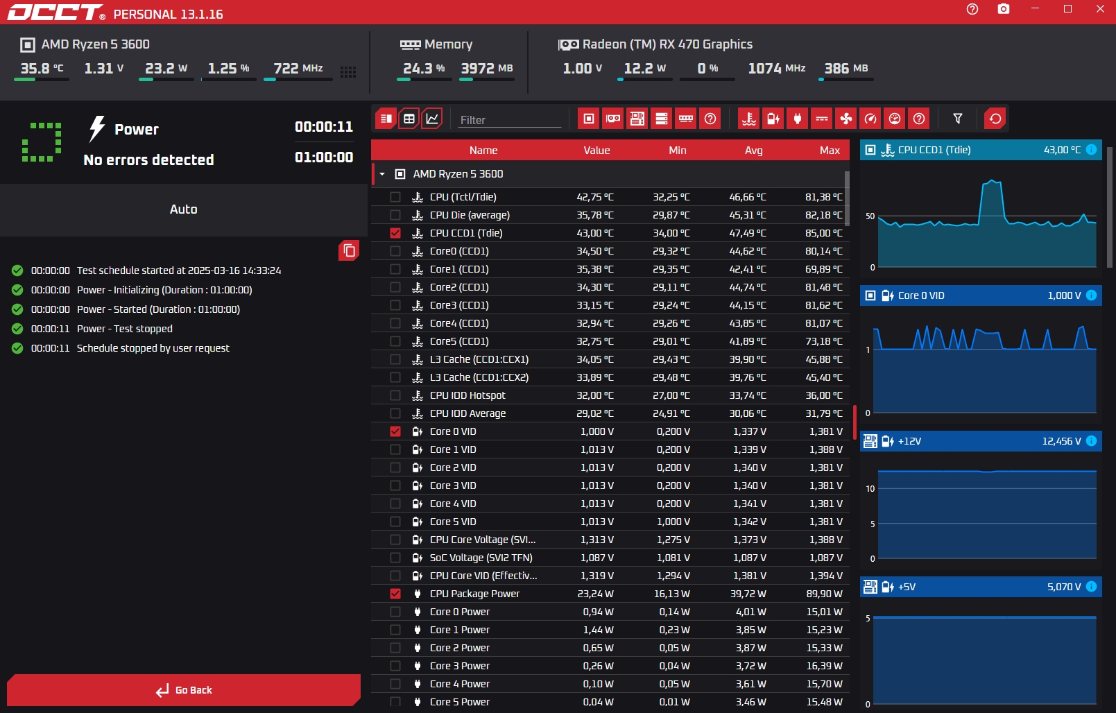Click the Auto mode button

(x=184, y=209)
